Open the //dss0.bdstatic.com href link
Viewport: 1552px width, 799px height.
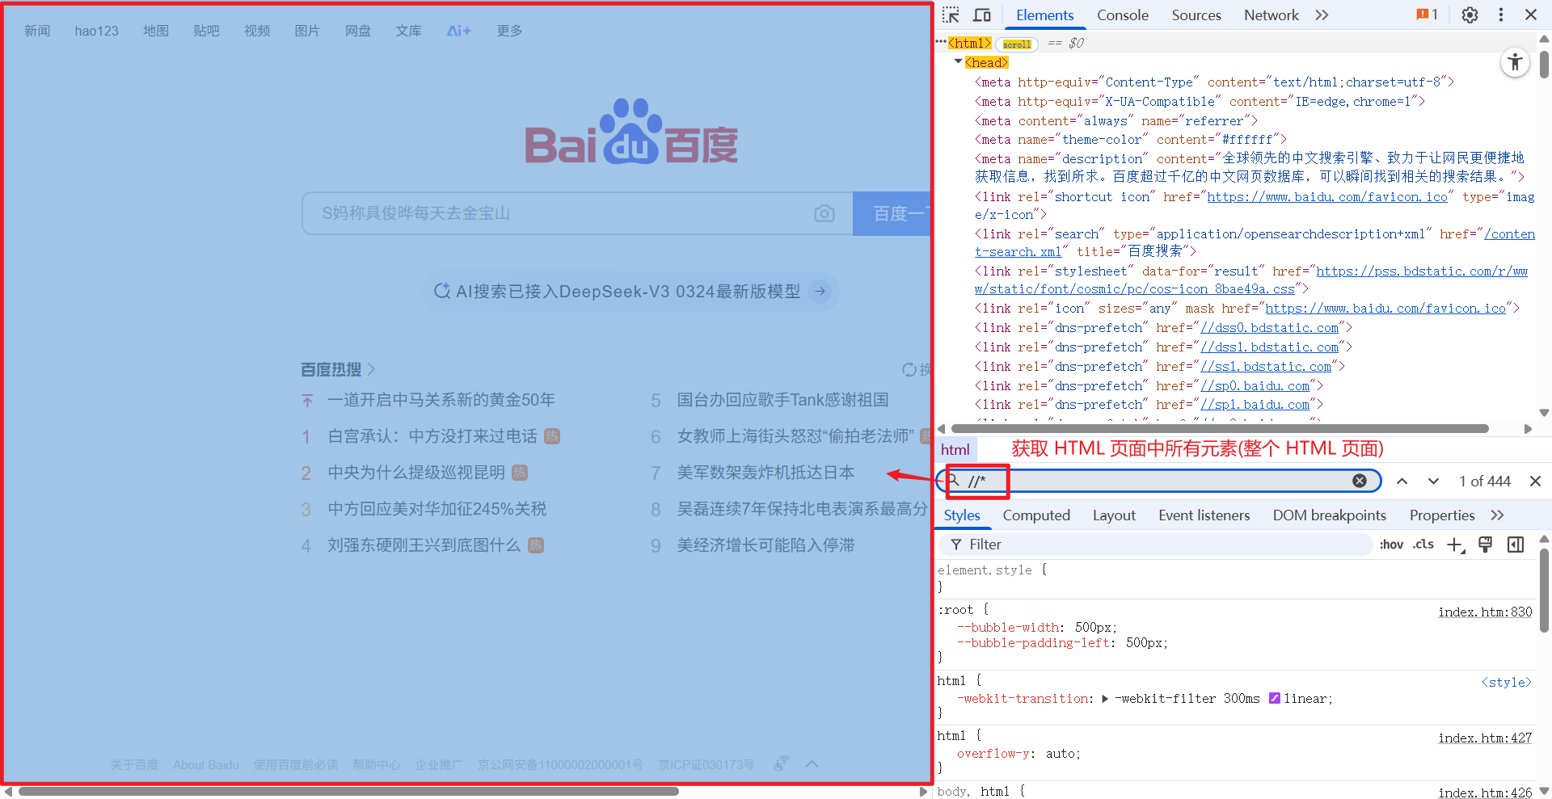[1269, 327]
